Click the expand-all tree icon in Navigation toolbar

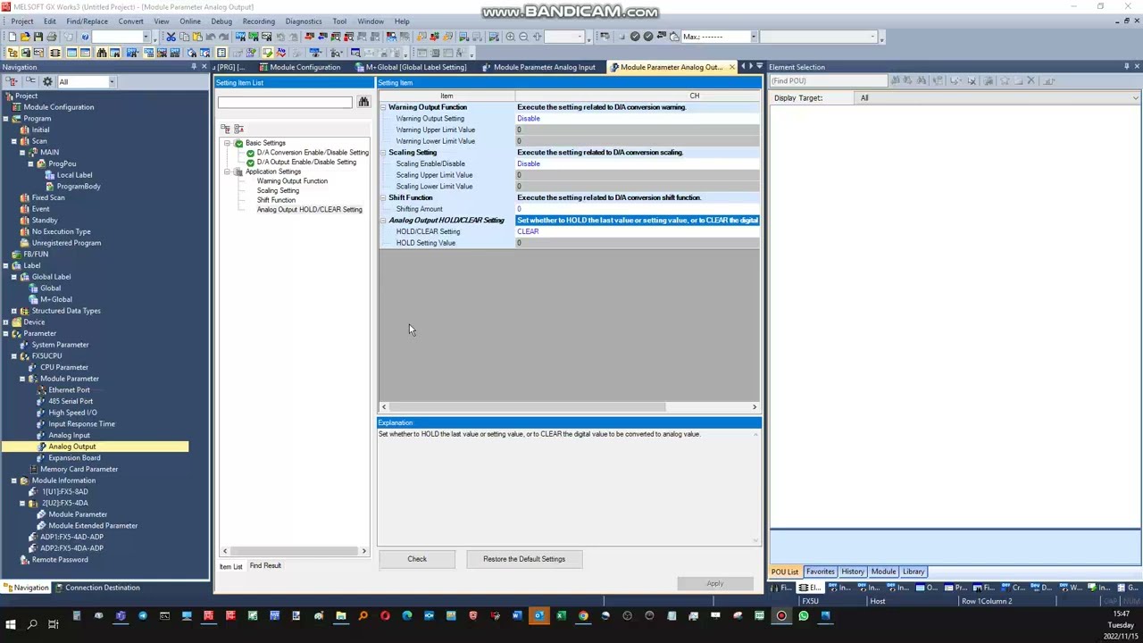click(13, 81)
